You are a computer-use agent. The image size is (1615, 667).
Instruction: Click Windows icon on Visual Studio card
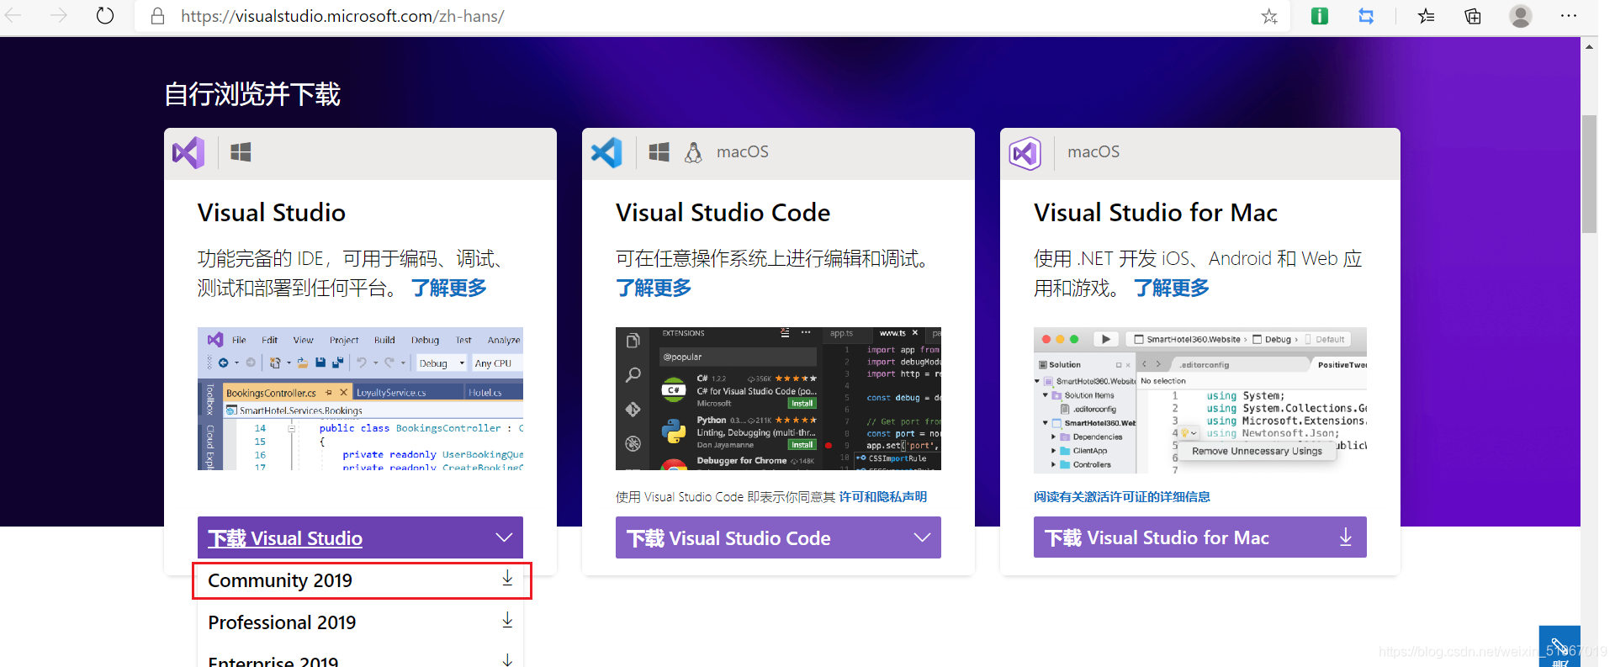coord(241,152)
